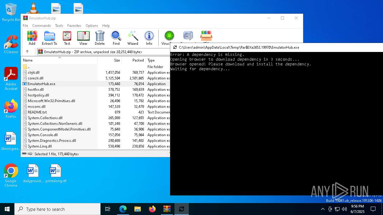Screen dimensions: 383x215
Task: Select Microsoft.Win32.Primitives.dll file
Action: tap(96, 101)
